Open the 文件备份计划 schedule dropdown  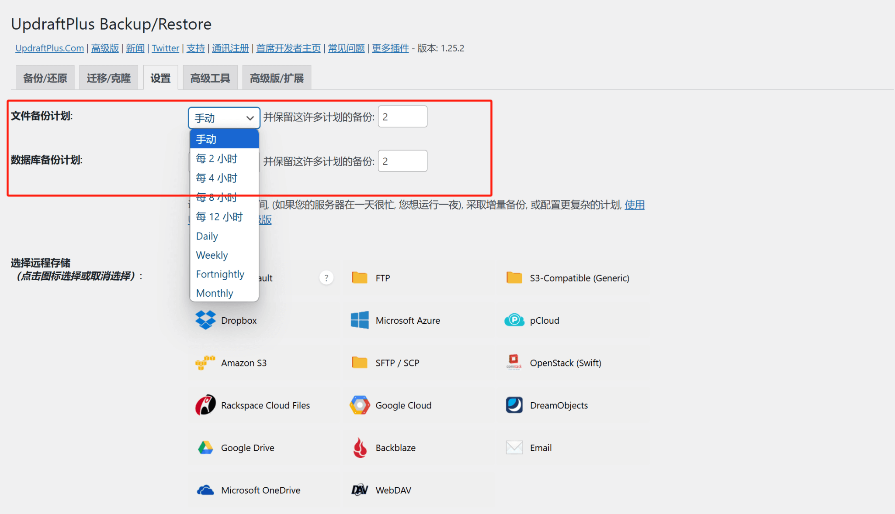coord(224,118)
